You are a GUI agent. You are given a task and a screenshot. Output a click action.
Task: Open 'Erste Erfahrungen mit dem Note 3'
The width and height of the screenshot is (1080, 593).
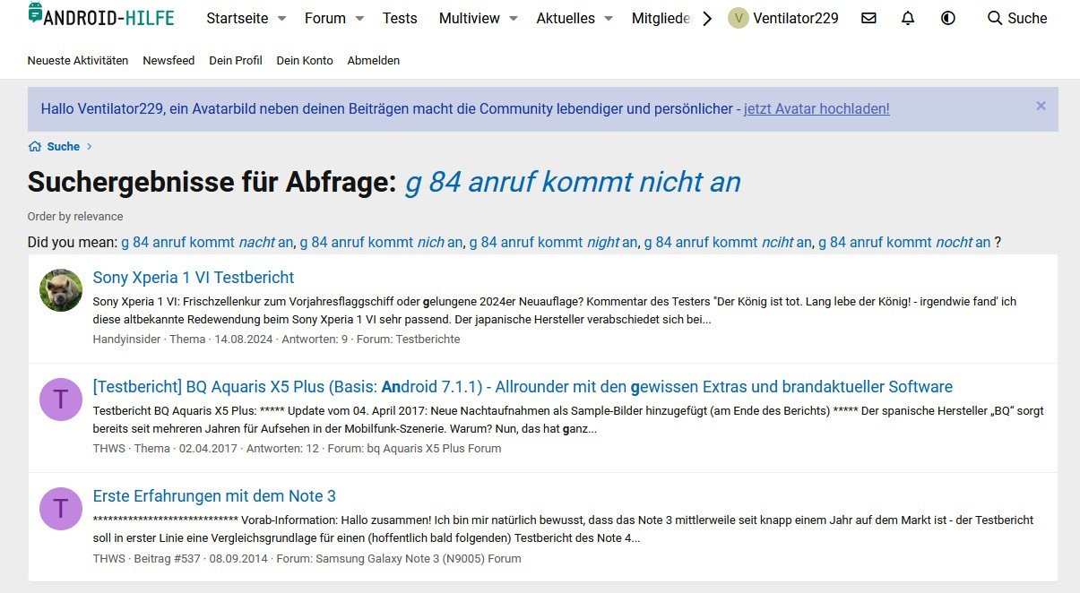[214, 496]
